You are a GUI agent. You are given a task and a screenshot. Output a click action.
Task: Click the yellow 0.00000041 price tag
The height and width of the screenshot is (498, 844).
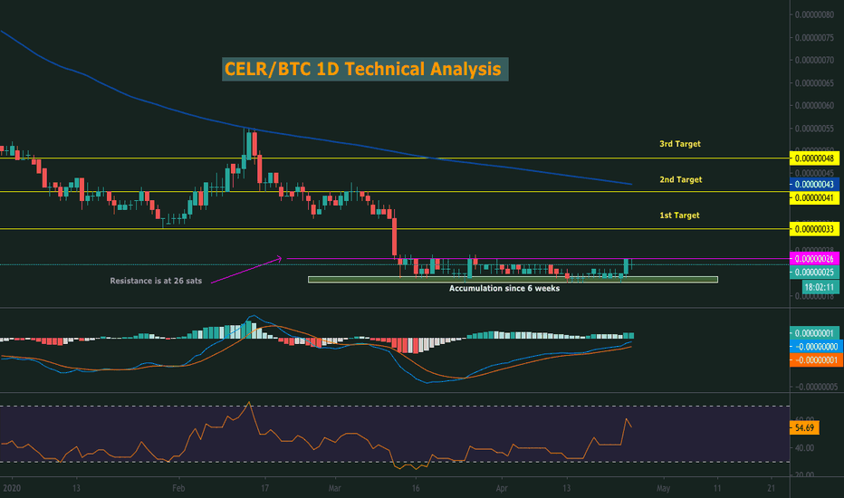click(x=814, y=197)
